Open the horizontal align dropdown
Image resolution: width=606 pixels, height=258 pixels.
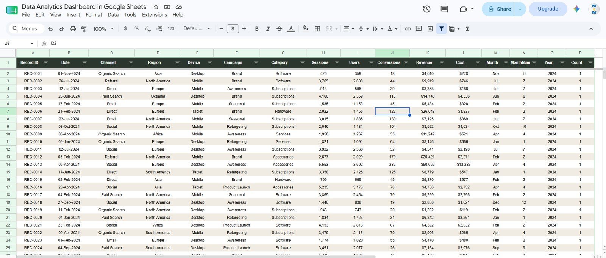point(349,29)
